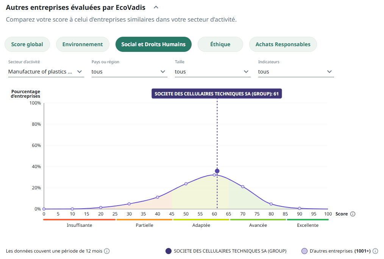Open the Environnement tab
The width and height of the screenshot is (384, 259).
click(82, 44)
